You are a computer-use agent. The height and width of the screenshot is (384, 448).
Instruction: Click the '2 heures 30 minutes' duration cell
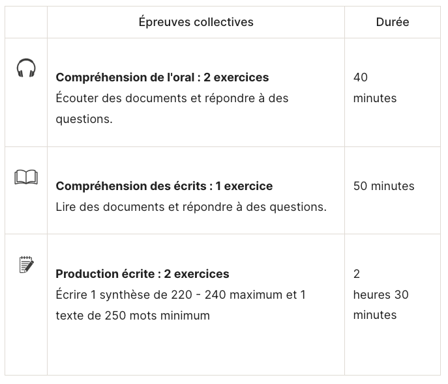pyautogui.click(x=393, y=305)
